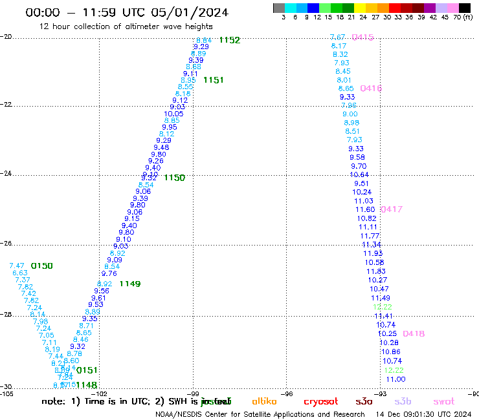
Task: Click the wave height value 9.76
Action: pyautogui.click(x=109, y=273)
